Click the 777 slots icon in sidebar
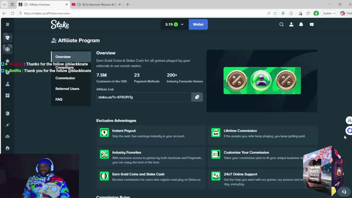This screenshot has height=198, width=352. point(7,136)
